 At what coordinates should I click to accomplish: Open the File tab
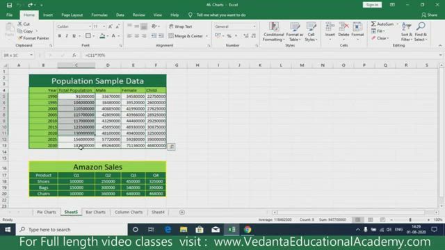(x=9, y=15)
